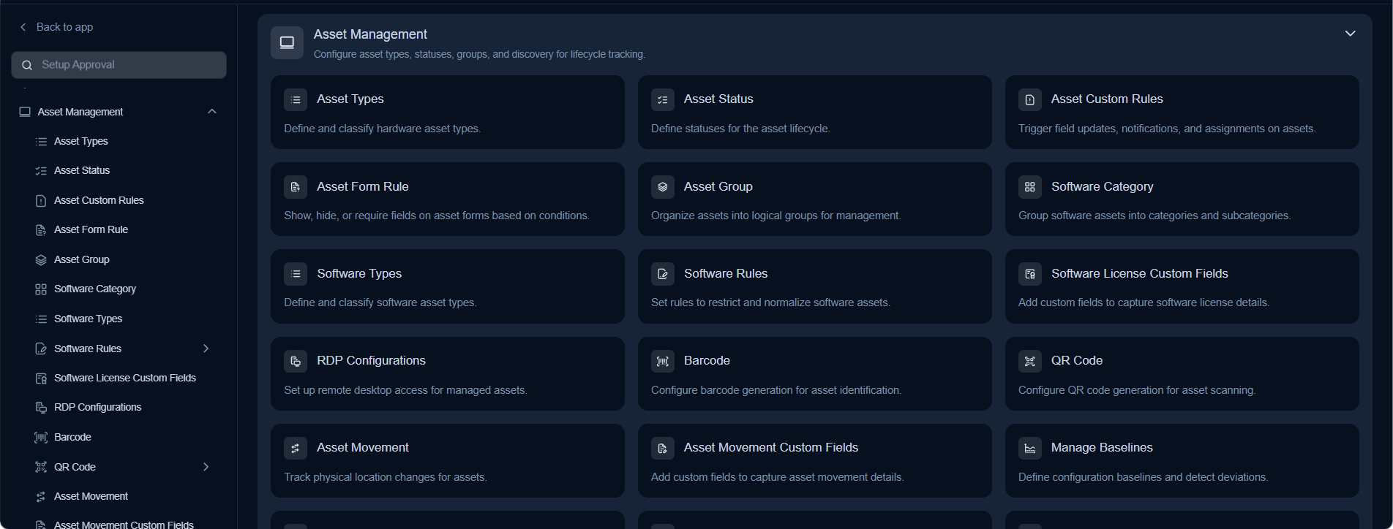Click 'Add custom fields to capture software license details.'
Image resolution: width=1393 pixels, height=529 pixels.
(1144, 302)
